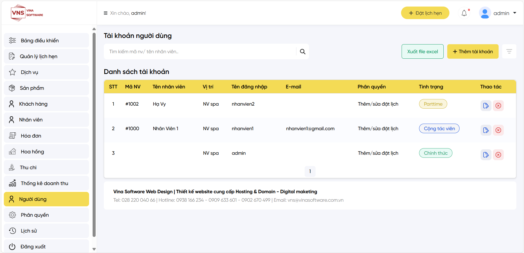The width and height of the screenshot is (524, 253).
Task: Click column header Mã NV
Action: point(133,87)
